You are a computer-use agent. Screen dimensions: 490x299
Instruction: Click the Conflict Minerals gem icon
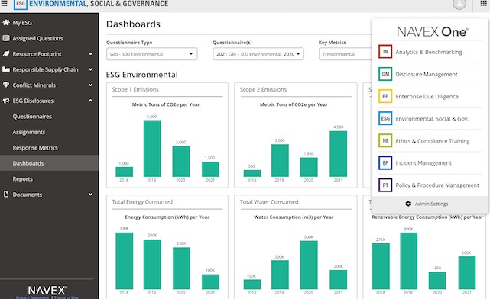click(x=6, y=85)
